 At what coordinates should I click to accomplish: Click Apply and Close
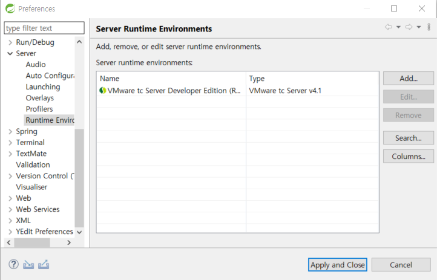338,265
